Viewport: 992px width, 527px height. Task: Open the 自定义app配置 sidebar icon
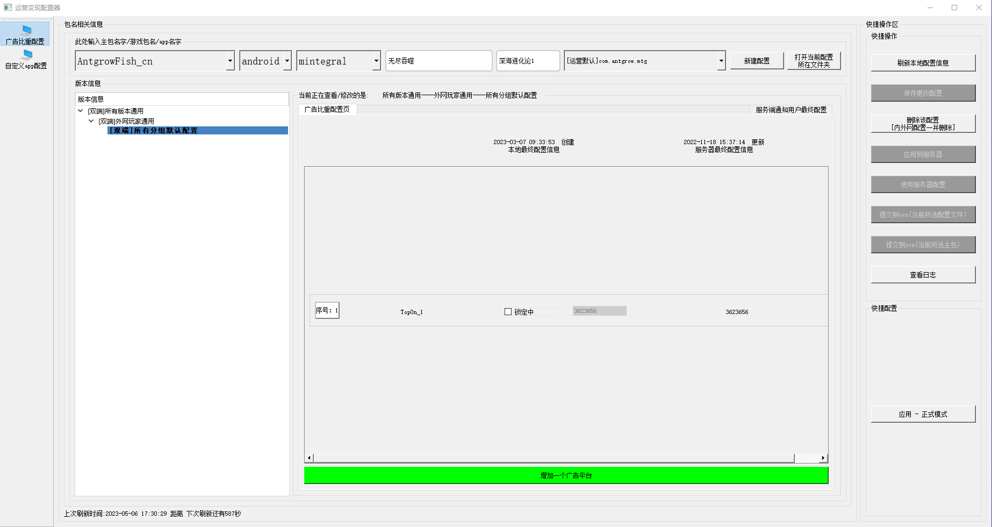[x=26, y=59]
